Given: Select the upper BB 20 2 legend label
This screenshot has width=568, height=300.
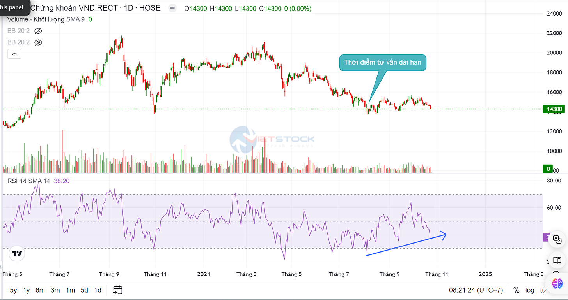Looking at the screenshot, I should coord(18,31).
